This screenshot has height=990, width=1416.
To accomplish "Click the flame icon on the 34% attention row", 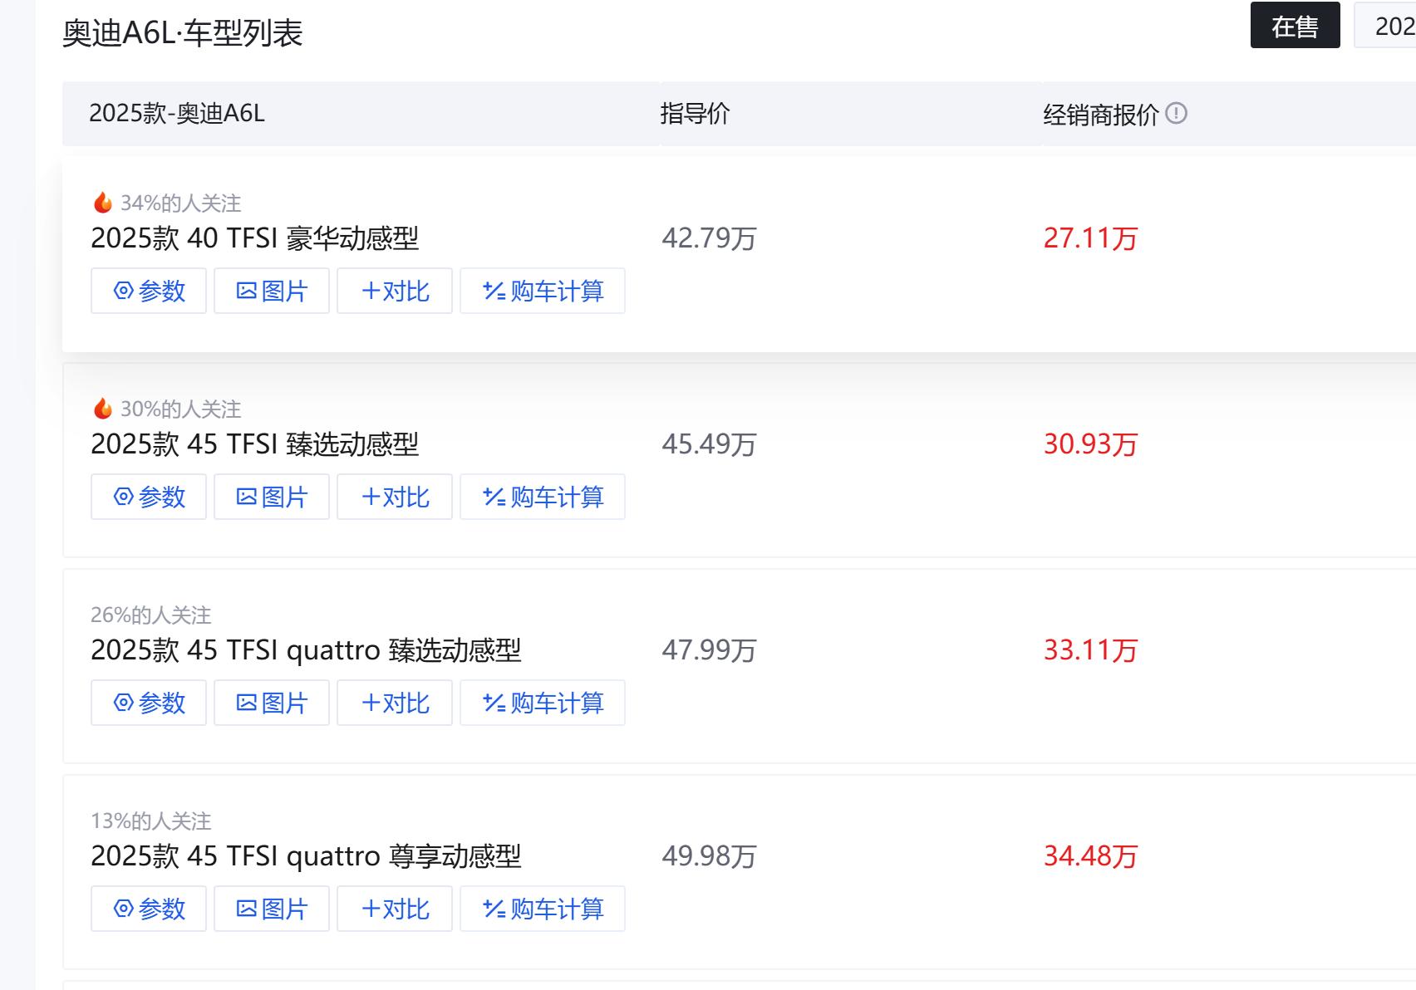I will point(103,203).
